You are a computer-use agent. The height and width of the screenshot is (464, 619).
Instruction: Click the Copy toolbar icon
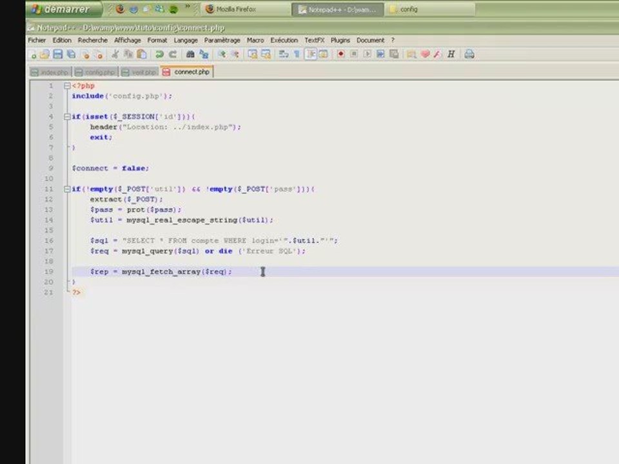tap(128, 54)
